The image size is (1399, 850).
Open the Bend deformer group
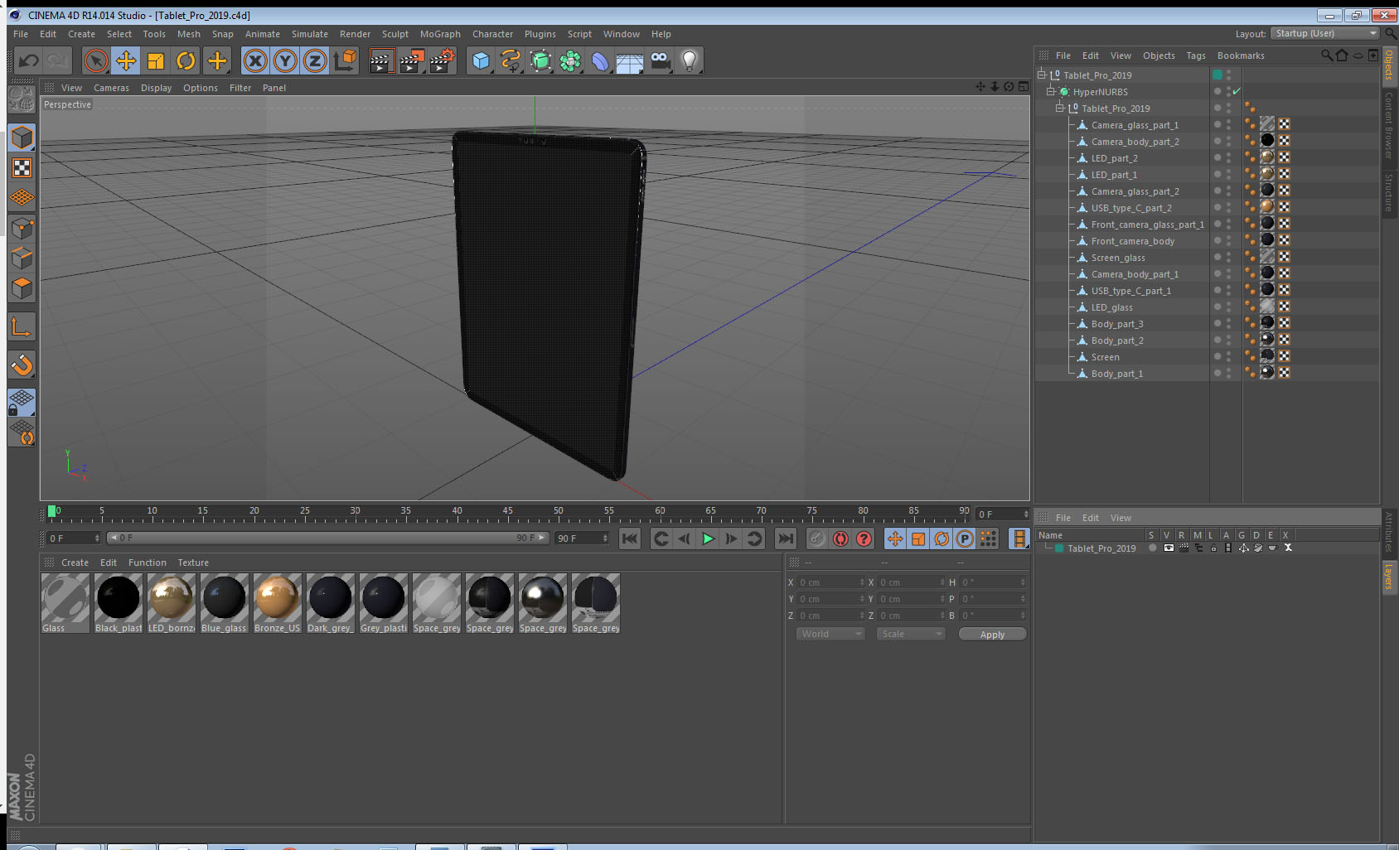pos(600,60)
